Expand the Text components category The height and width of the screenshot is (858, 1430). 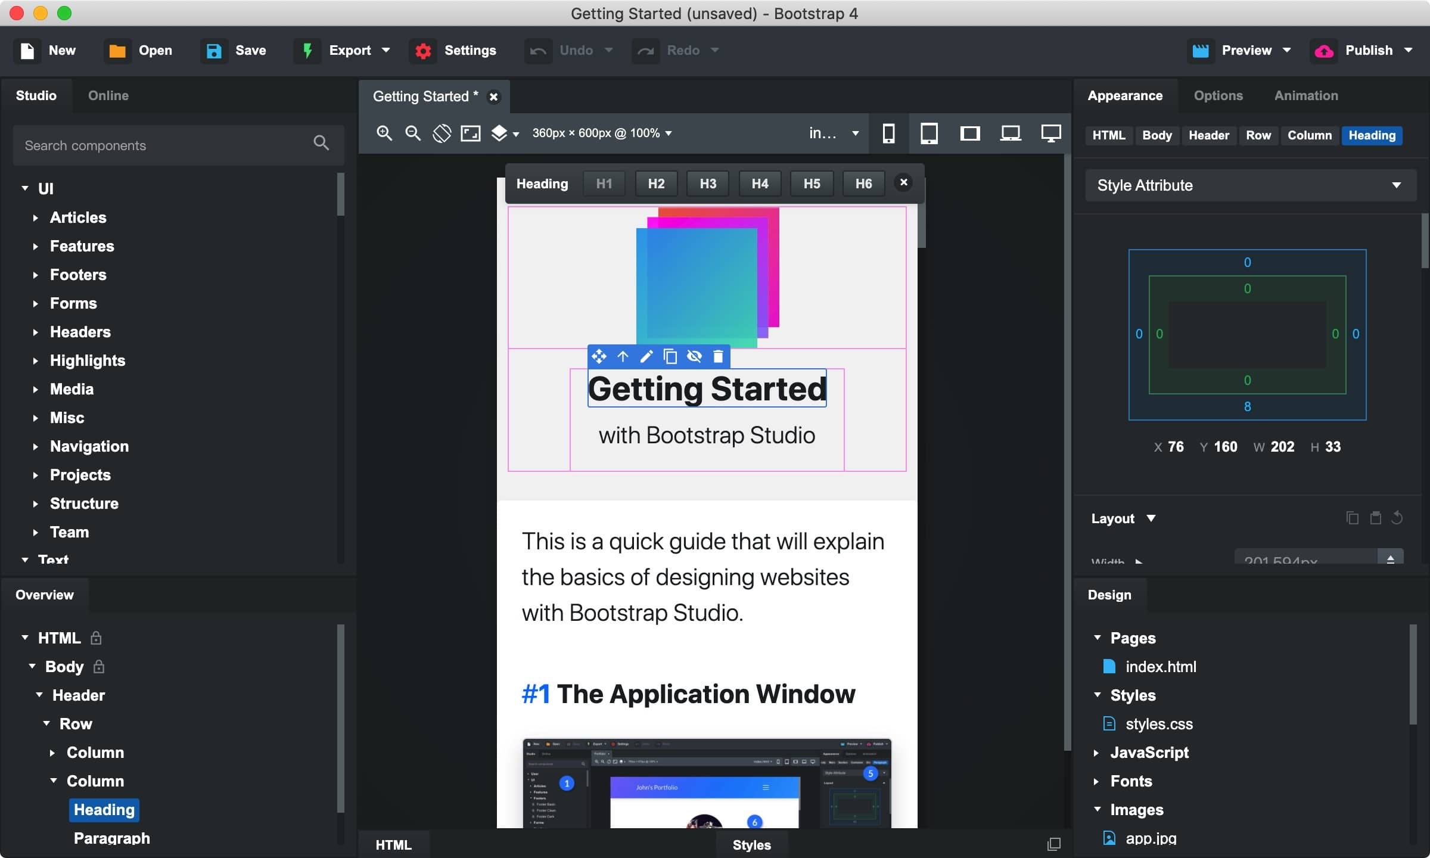point(54,559)
